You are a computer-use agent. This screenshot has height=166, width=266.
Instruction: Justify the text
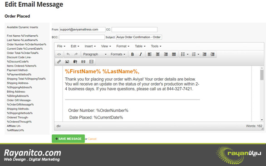point(174,54)
